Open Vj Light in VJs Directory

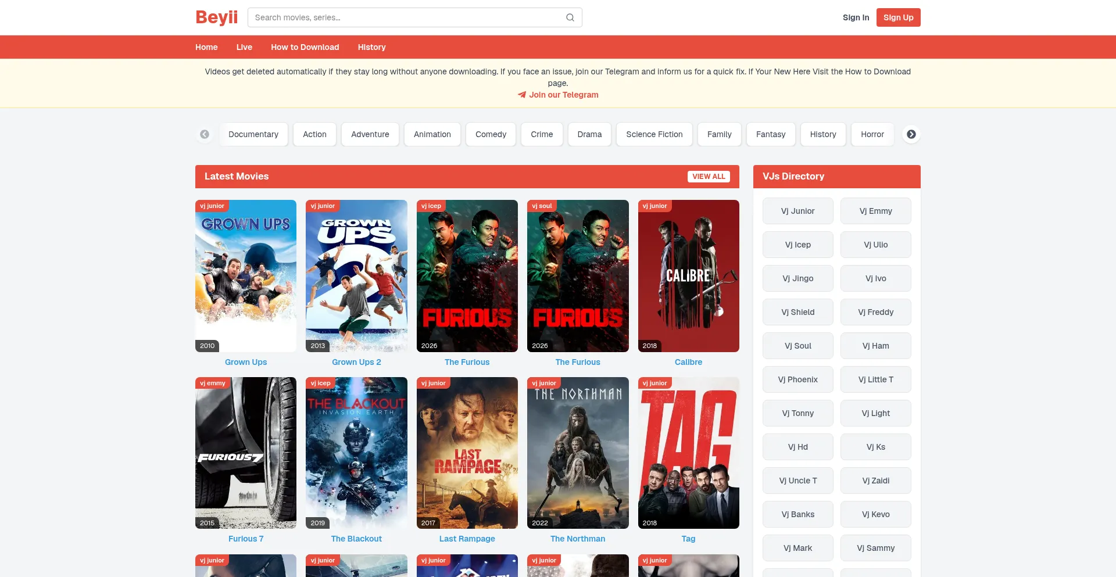(x=876, y=413)
